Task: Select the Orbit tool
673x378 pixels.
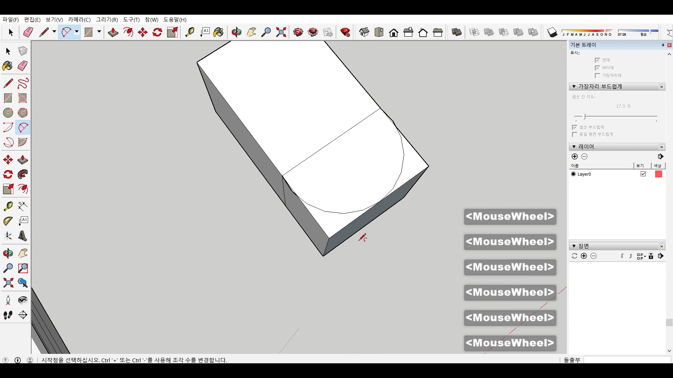Action: pyautogui.click(x=8, y=253)
